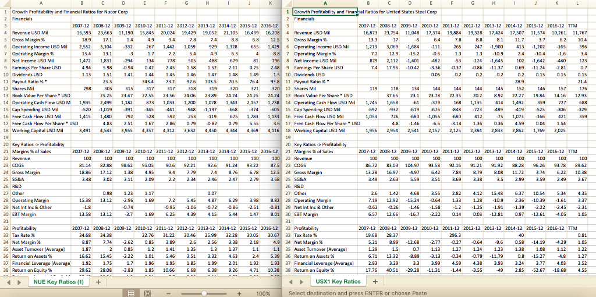596x297 pixels.
Task: Switch to Normal view grid icon
Action: coord(131,293)
